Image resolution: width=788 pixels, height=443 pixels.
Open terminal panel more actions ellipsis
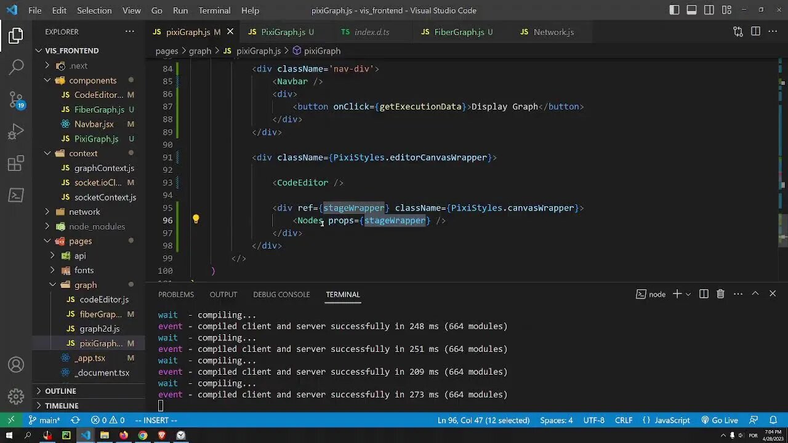click(738, 294)
